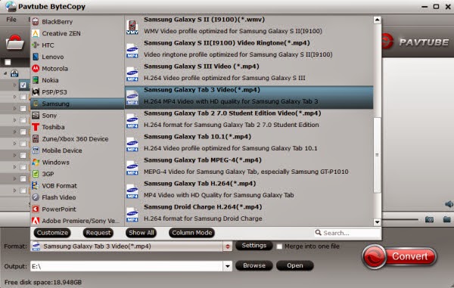Open Zune/Xbox 360 Device category

(77, 139)
